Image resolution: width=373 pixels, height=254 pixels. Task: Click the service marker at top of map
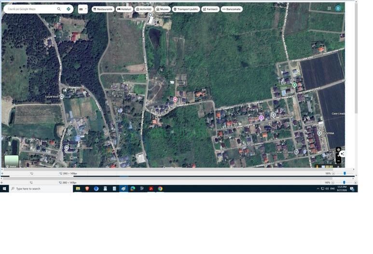coord(150,15)
